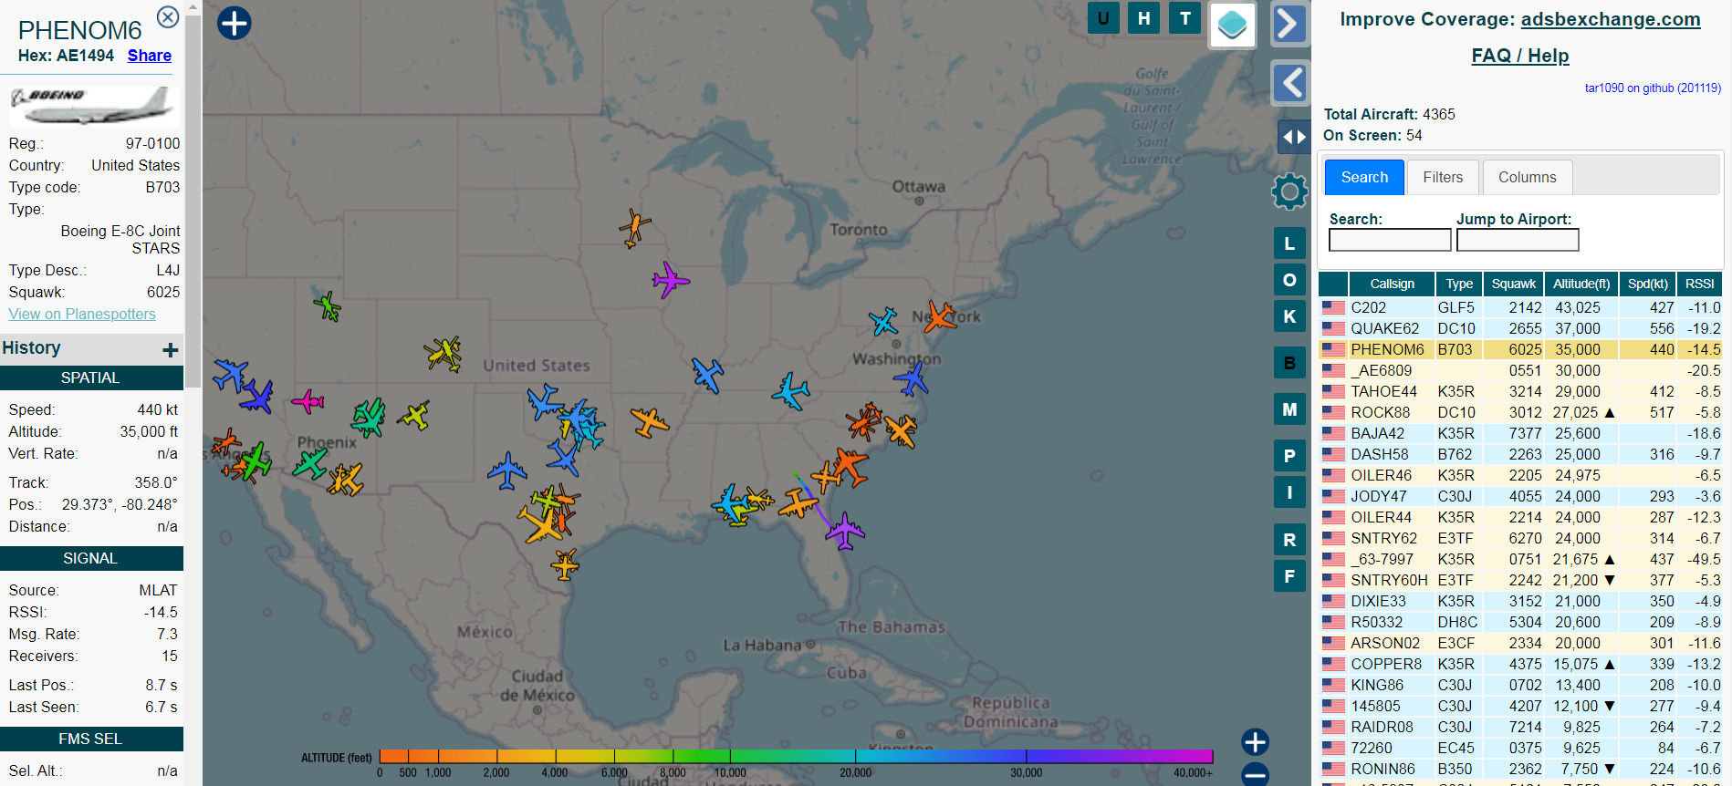The width and height of the screenshot is (1732, 786).
Task: Toggle the H map button
Action: click(1144, 18)
